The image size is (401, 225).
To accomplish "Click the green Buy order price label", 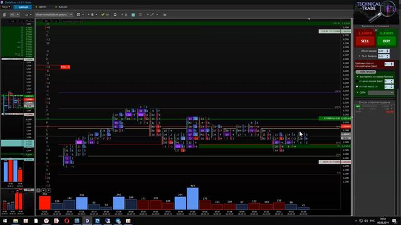I will coord(330,118).
